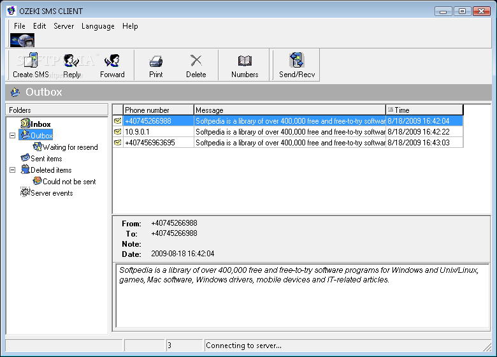The height and width of the screenshot is (357, 497).
Task: Click the Send/Recv toolbar icon
Action: pos(297,60)
